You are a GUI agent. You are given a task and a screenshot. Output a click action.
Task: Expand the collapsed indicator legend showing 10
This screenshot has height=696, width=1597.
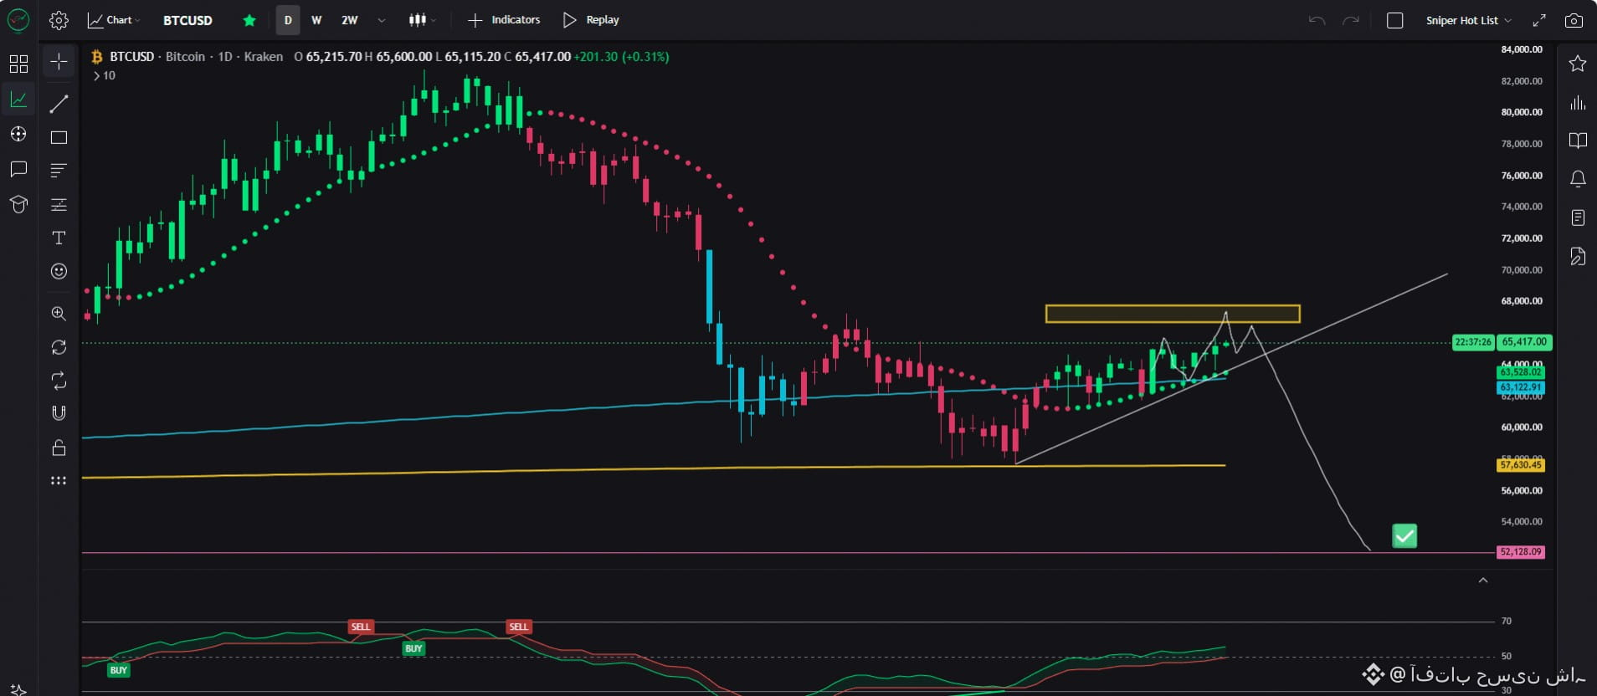[x=104, y=75]
